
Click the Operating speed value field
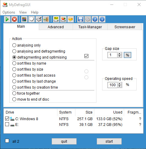pyautogui.click(x=112, y=85)
